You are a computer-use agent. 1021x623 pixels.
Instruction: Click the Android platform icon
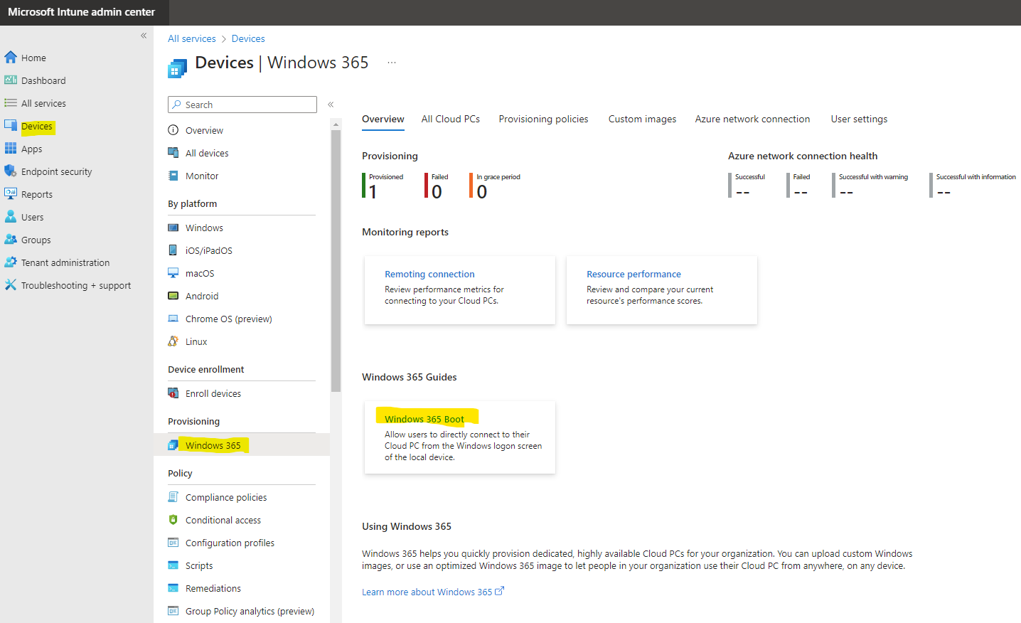point(173,296)
